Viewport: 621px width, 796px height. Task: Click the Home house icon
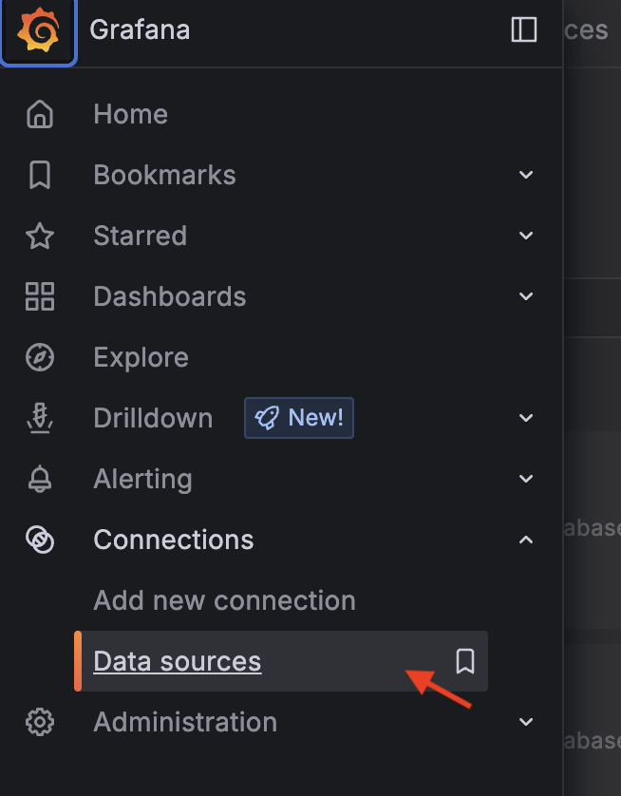40,115
